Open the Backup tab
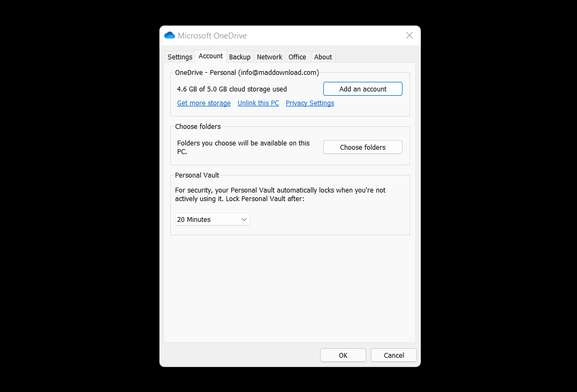Screen dimensions: 577x392 pos(240,57)
